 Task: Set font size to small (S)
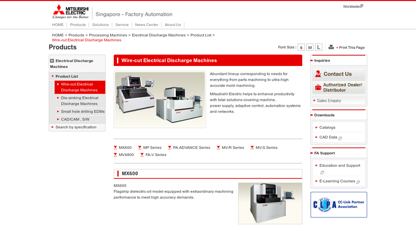click(301, 47)
